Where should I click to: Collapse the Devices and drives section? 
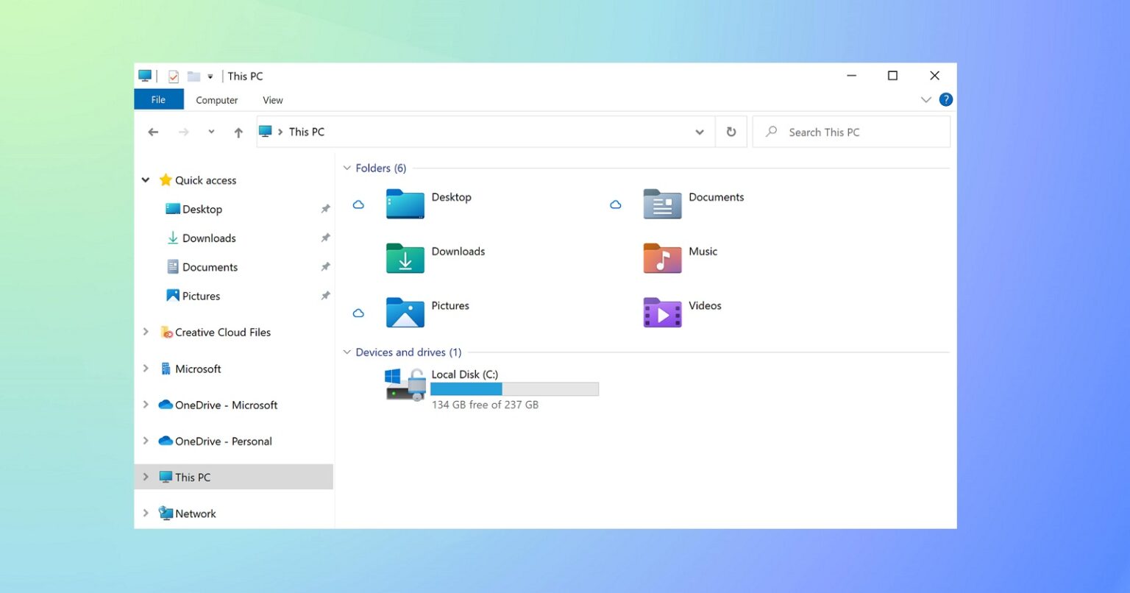point(347,352)
